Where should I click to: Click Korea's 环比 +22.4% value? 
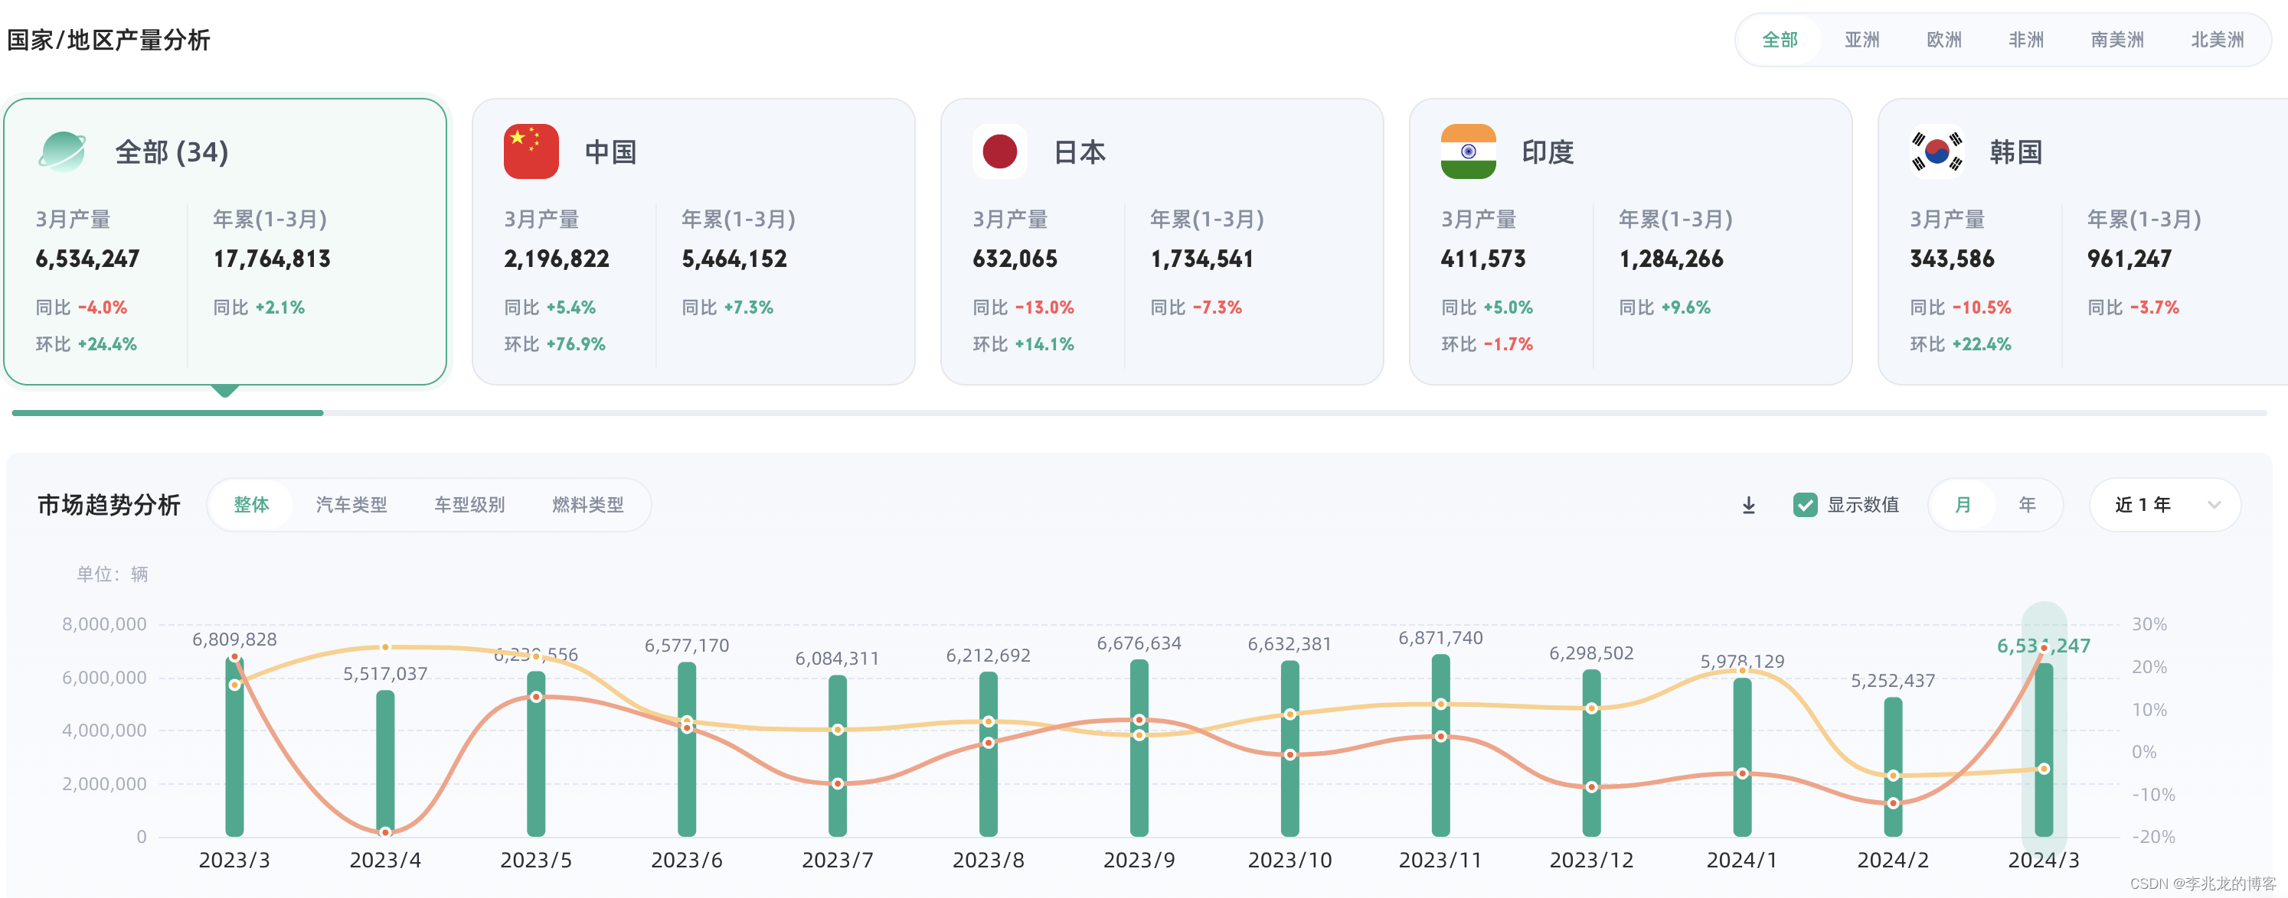[1982, 344]
